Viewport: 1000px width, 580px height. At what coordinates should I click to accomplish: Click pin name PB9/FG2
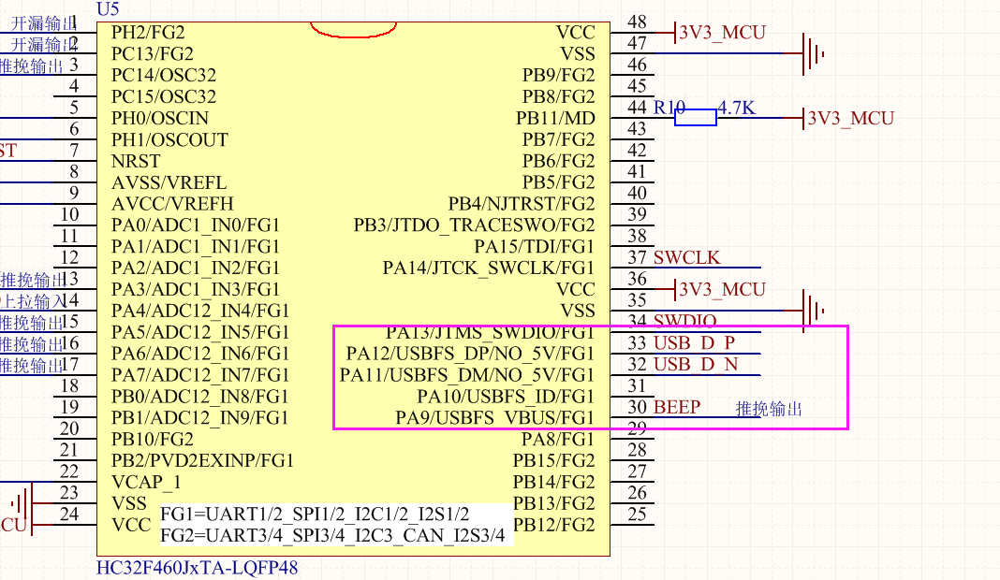(x=559, y=75)
